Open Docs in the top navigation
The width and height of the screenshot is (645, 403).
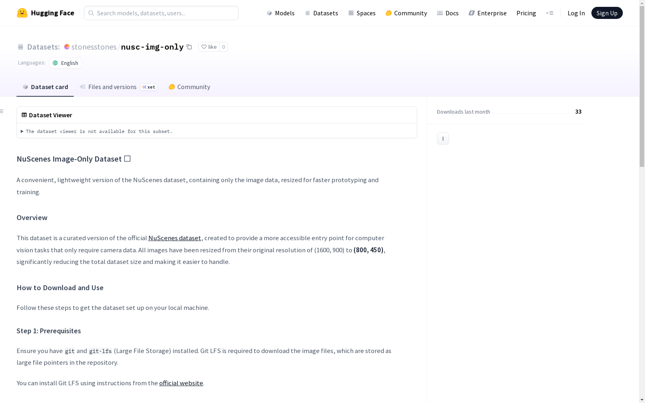447,13
